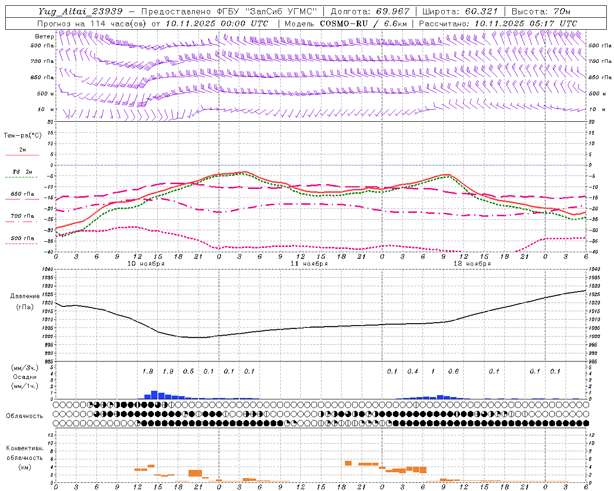
Task: Click the Давление panel label
Action: [x=25, y=296]
